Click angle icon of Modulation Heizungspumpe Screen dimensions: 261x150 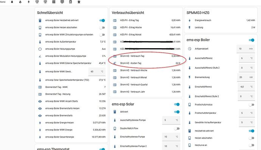[40, 56]
